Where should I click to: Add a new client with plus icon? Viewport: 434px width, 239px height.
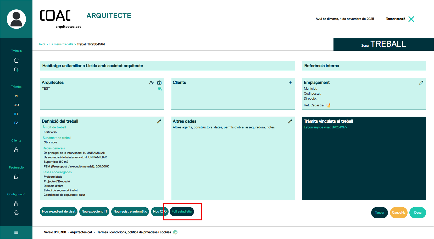click(x=290, y=83)
